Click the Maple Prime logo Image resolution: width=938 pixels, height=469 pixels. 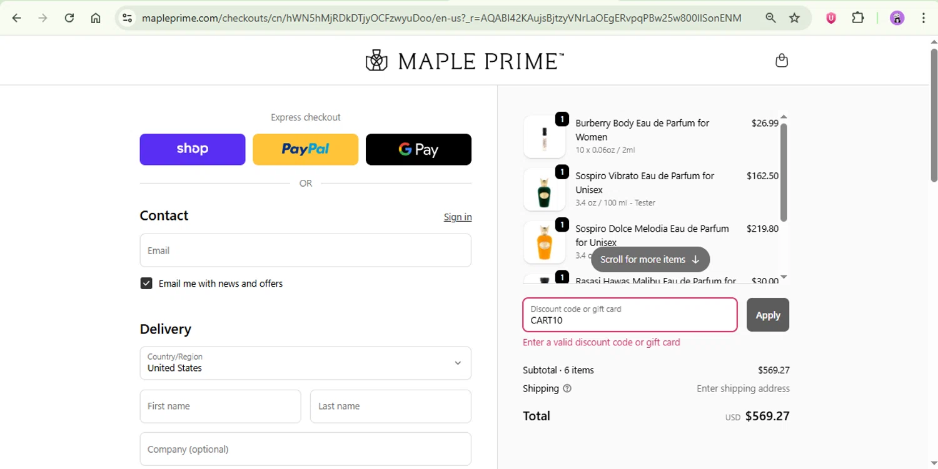click(x=465, y=61)
